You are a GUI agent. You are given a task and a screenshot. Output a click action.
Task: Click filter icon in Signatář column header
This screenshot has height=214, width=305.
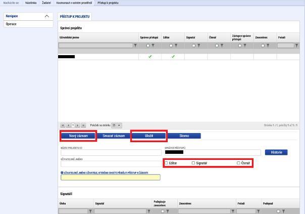[199, 46]
